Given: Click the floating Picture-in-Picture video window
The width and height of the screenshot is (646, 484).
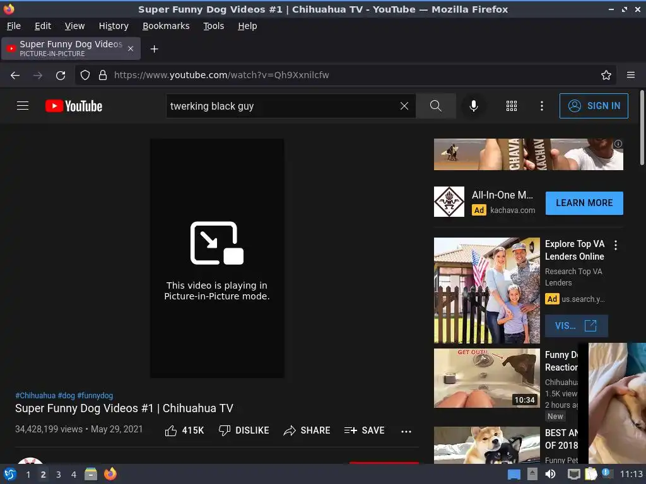Looking at the screenshot, I should (612, 403).
